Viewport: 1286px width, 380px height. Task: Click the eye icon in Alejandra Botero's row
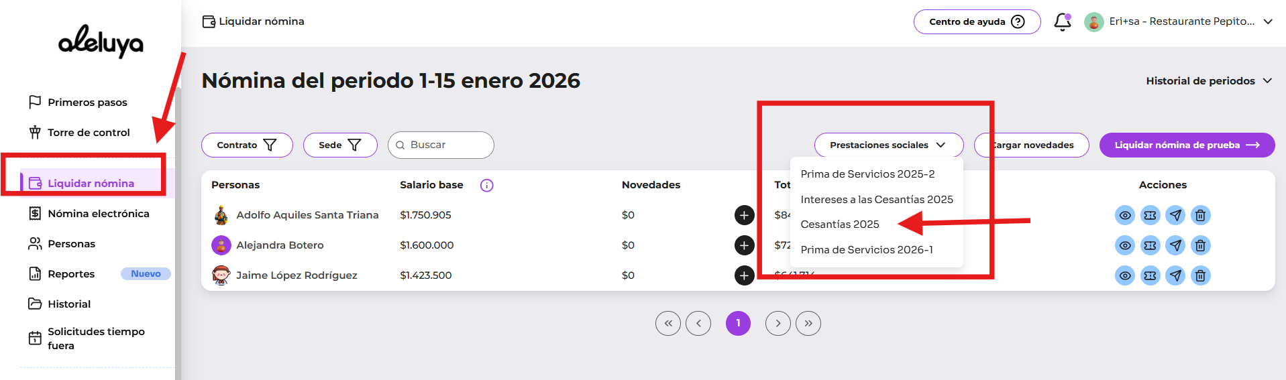click(x=1125, y=245)
